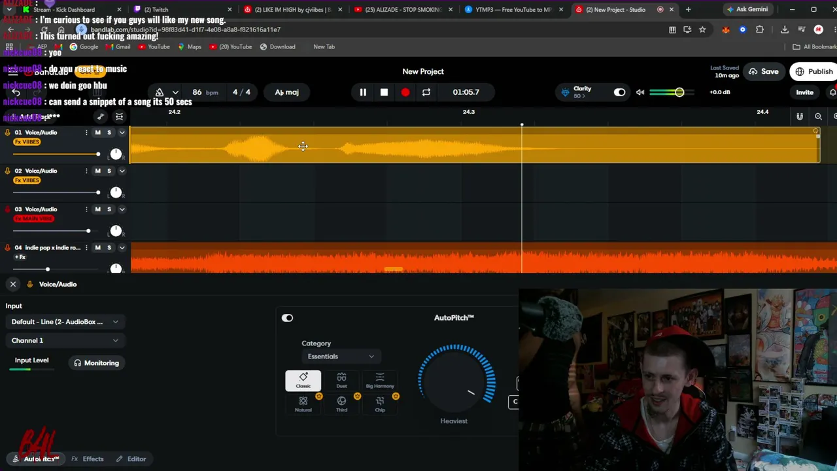Adjust the master volume slider knob
Image resolution: width=837 pixels, height=471 pixels.
(679, 92)
